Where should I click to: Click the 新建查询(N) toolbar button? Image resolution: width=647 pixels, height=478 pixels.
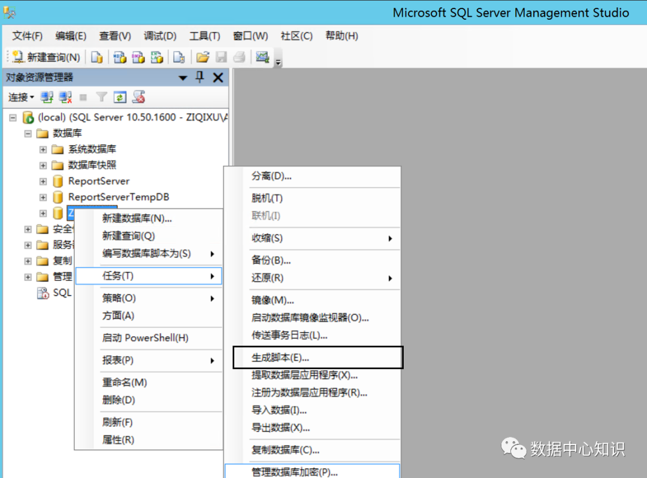tap(46, 57)
